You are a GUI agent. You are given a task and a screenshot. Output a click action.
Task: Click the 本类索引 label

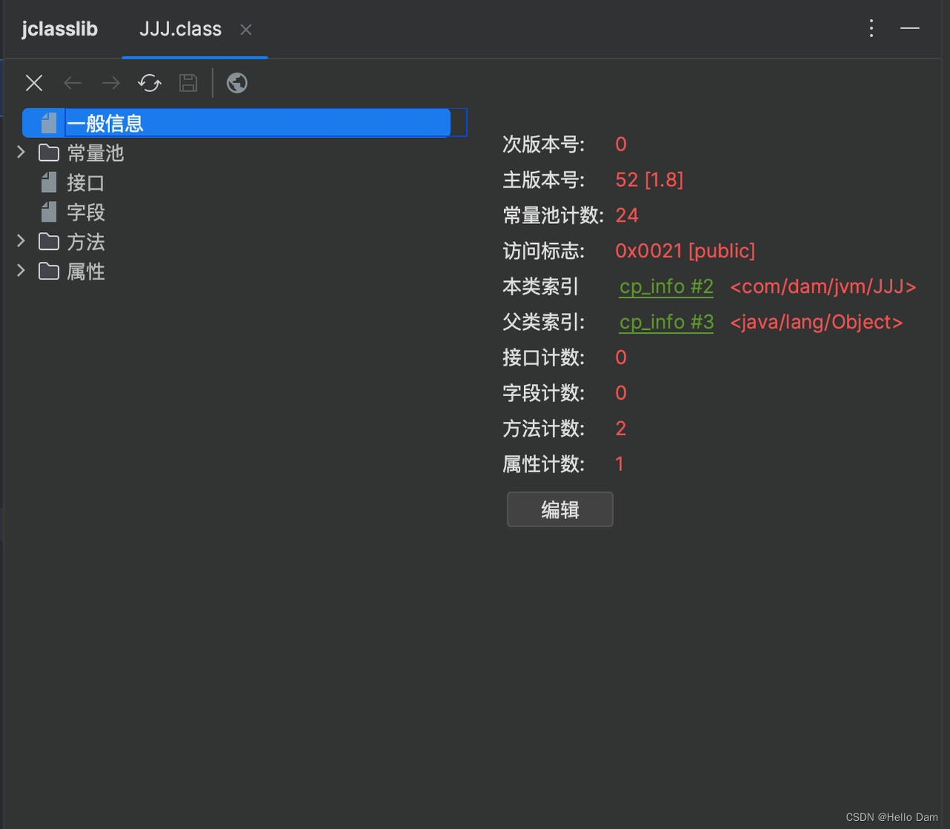[x=540, y=287]
